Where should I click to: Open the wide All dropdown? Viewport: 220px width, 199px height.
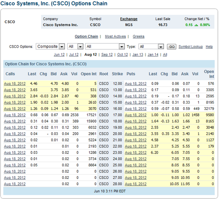[x=105, y=47]
